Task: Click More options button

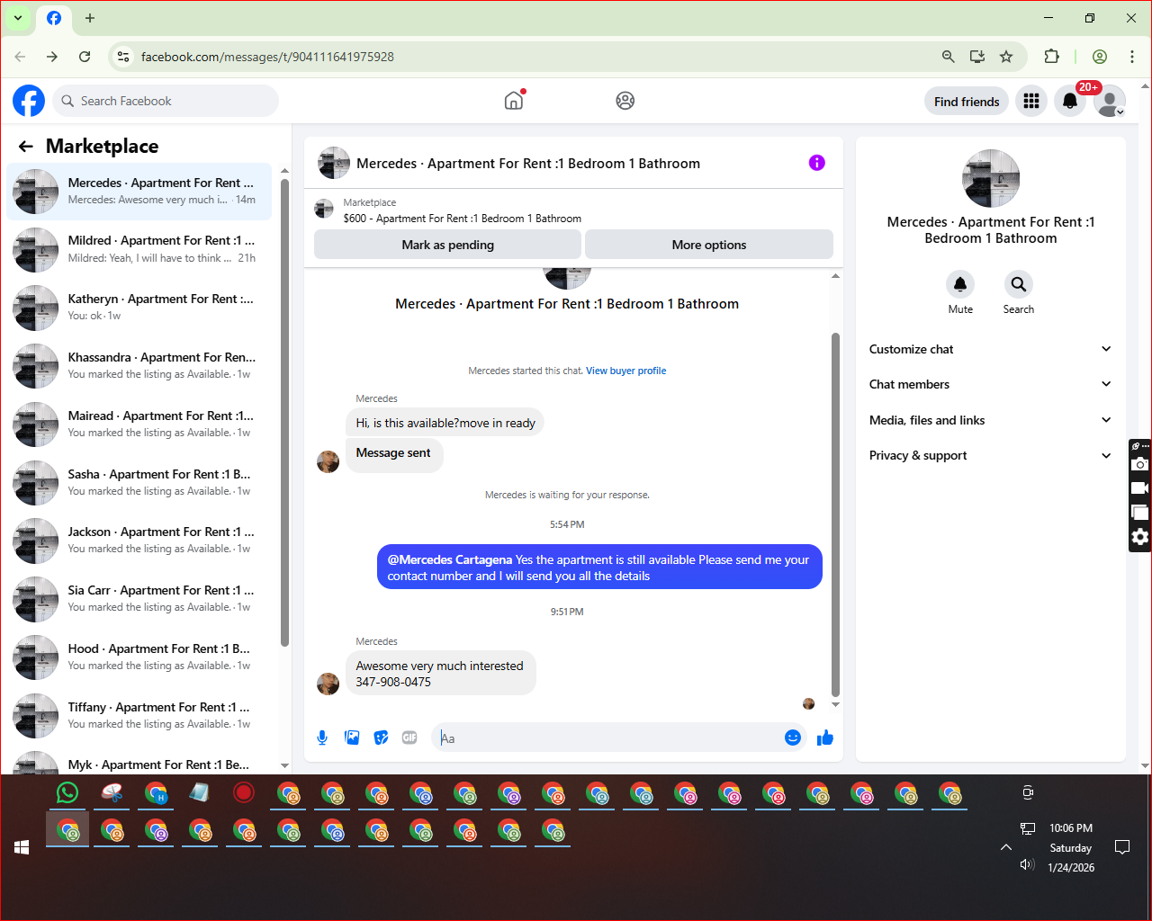Action: (x=709, y=245)
